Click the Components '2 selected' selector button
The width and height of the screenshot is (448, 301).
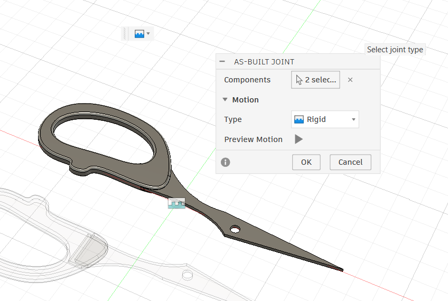pos(315,80)
